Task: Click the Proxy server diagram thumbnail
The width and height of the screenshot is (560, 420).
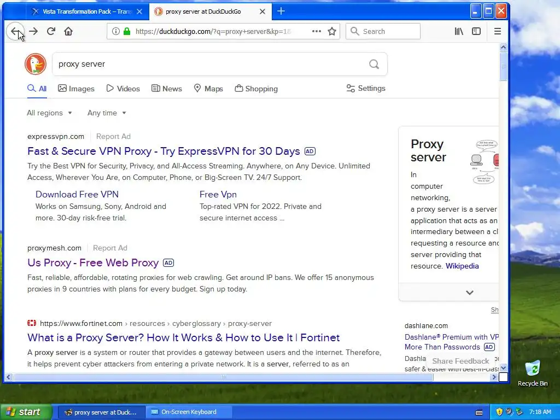Action: pos(485,162)
